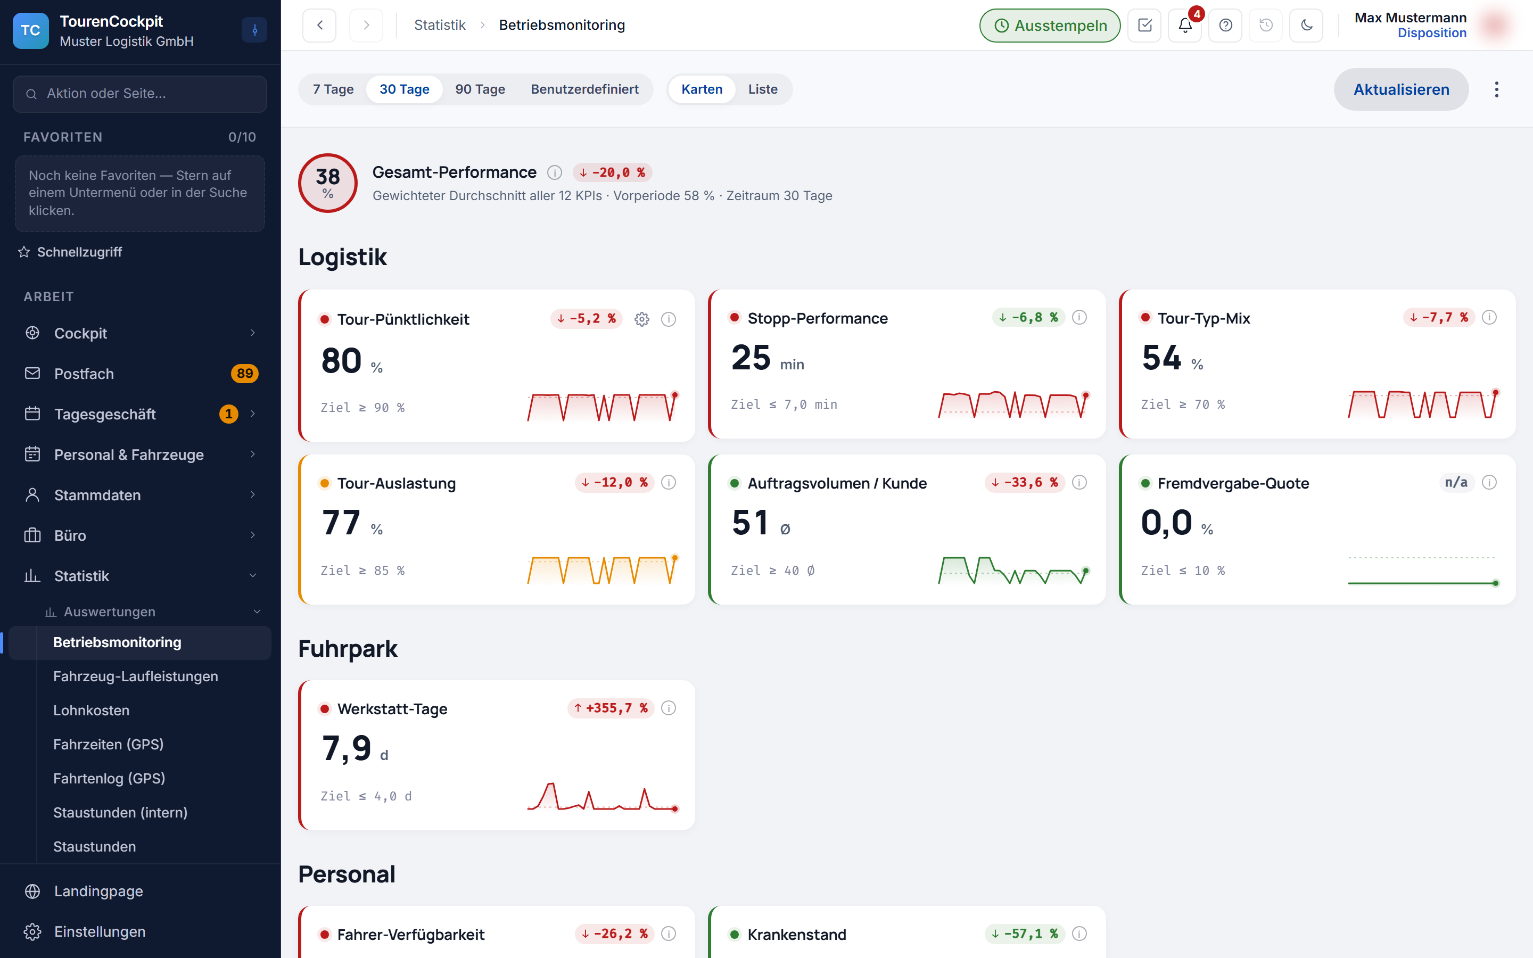This screenshot has height=958, width=1533.
Task: Focus the Aktion oder Seite search field
Action: tap(140, 94)
